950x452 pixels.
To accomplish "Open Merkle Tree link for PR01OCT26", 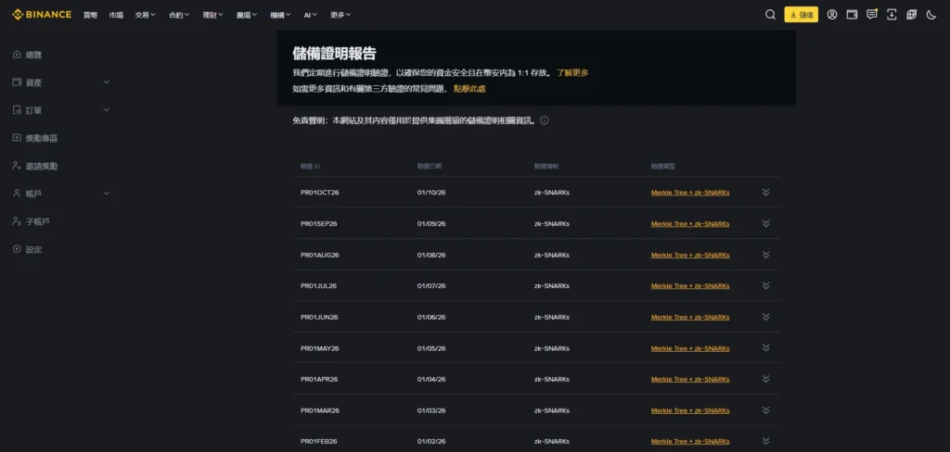I will click(690, 193).
